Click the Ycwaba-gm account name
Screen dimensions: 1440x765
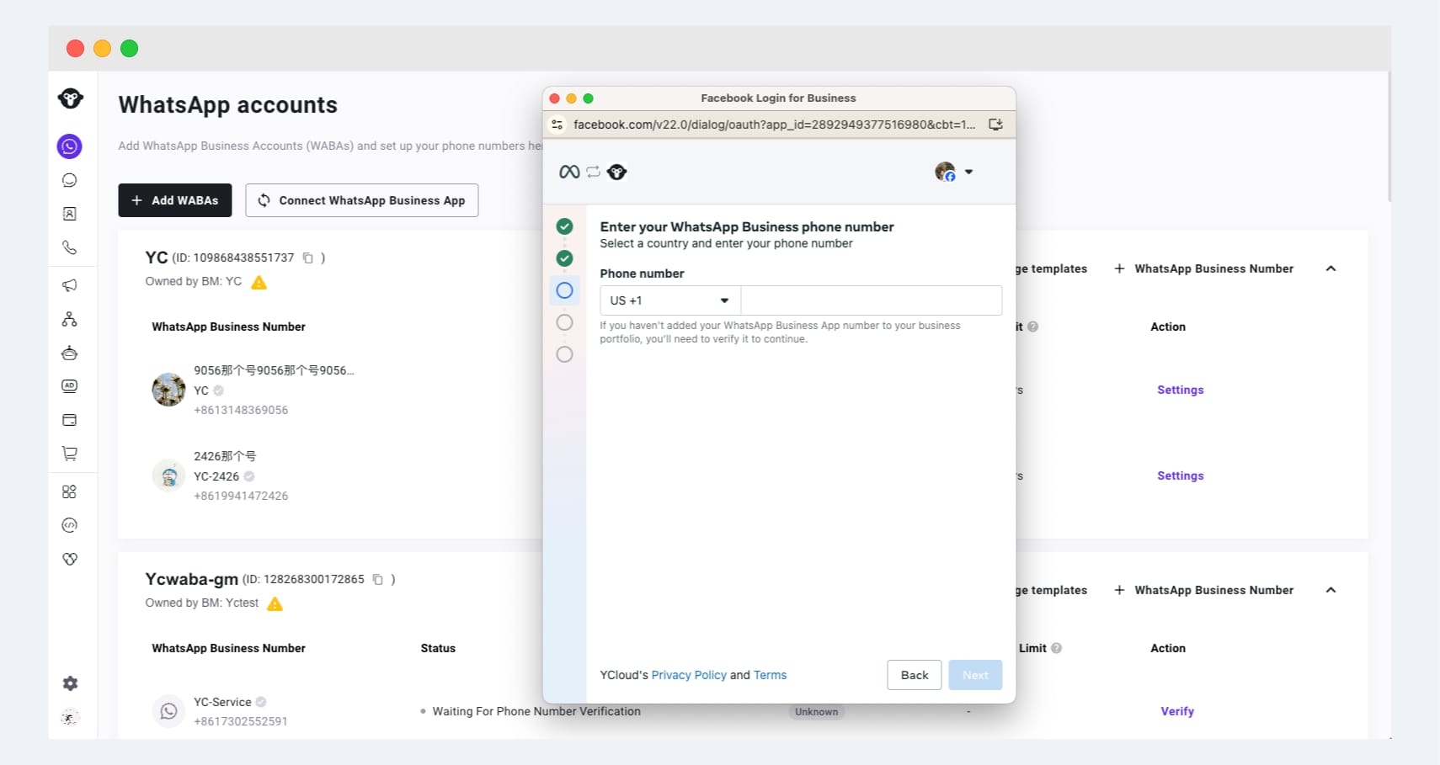point(192,579)
